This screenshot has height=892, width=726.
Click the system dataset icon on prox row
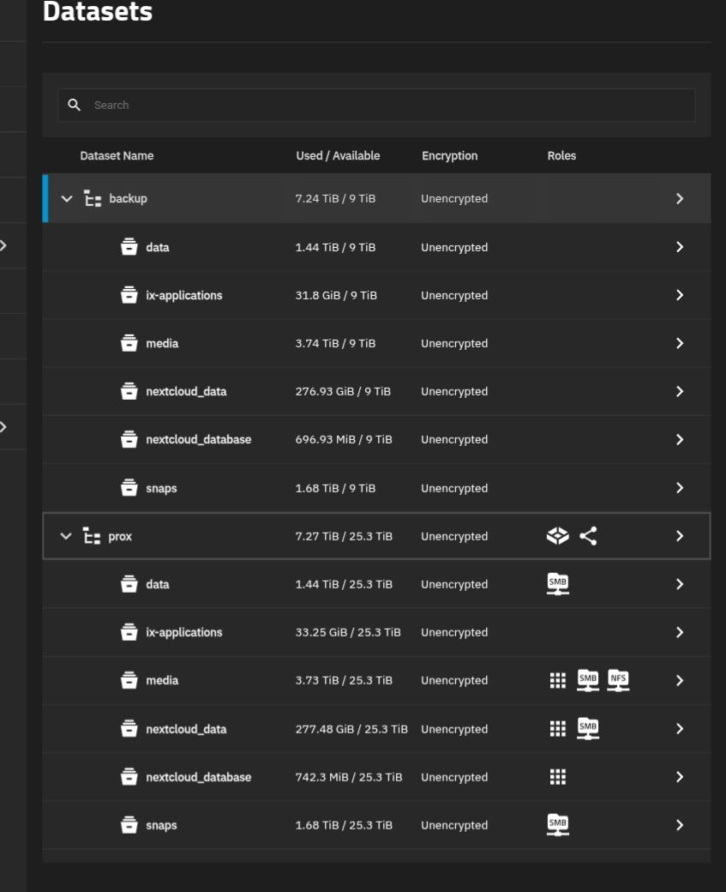click(x=557, y=536)
